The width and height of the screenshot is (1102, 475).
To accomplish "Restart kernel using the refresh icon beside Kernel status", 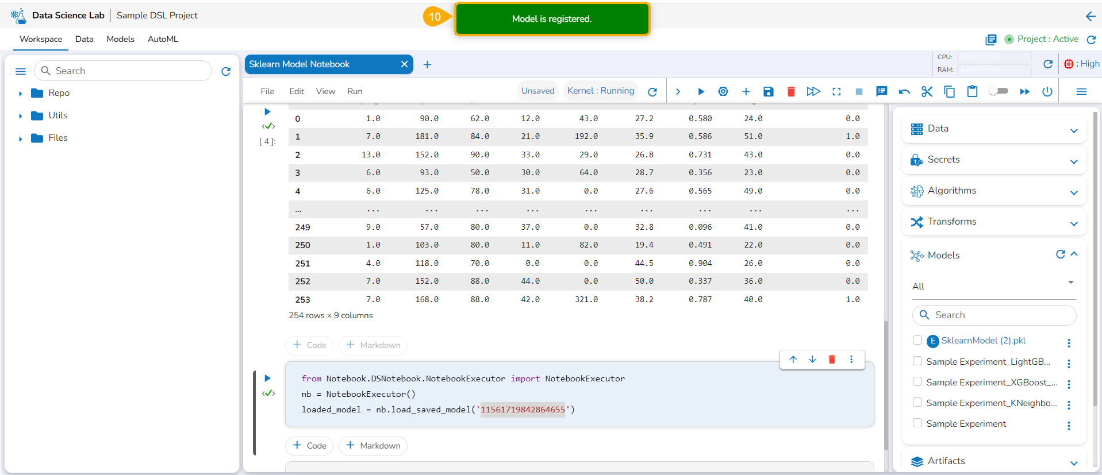I will point(652,92).
